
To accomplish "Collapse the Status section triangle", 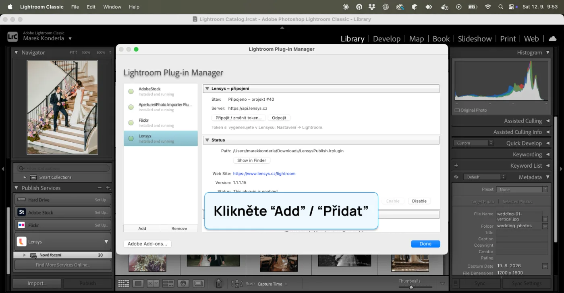I will pos(207,140).
